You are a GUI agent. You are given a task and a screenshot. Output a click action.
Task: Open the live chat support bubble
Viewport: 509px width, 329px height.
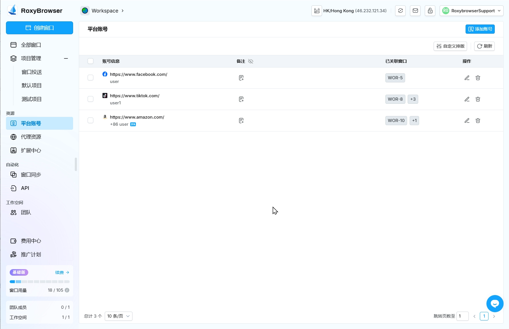coord(495,304)
